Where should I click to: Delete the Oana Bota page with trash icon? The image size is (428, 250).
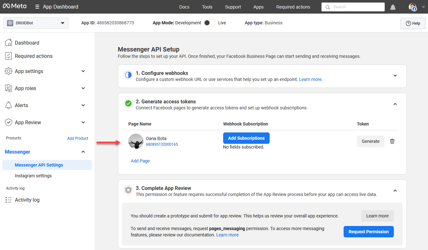(392, 141)
